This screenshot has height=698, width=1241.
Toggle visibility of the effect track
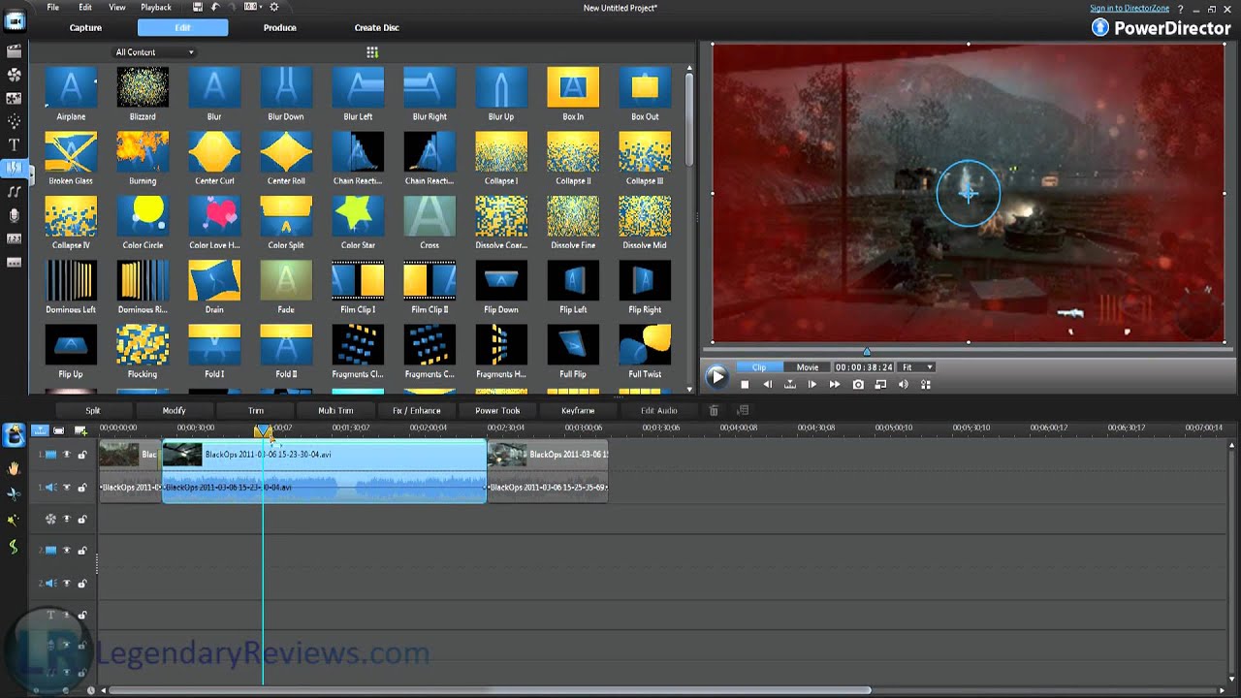click(x=67, y=520)
